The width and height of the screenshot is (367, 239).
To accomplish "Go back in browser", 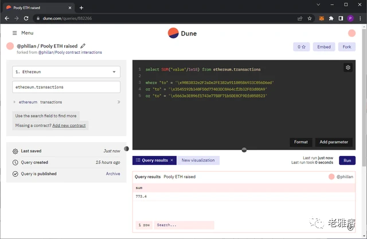I will [x=7, y=18].
